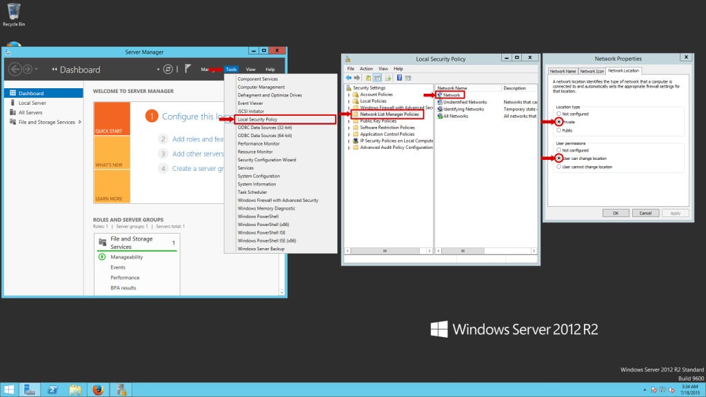Switch to the Network Icon tab
Screen dimensions: 706x397
tap(594, 70)
